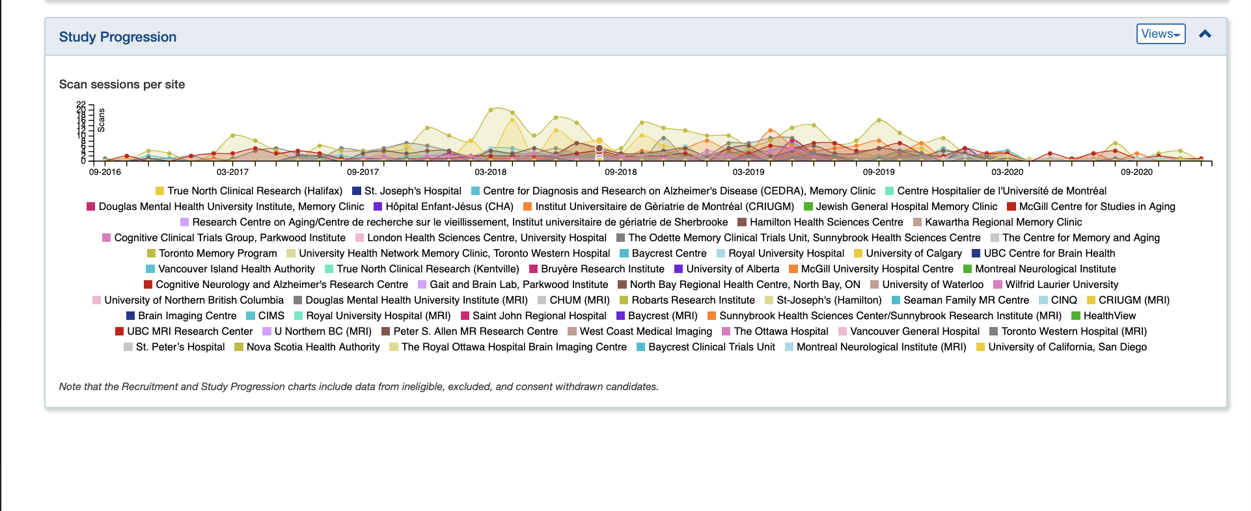Toggle St. Joseph's Hospital legend series
This screenshot has height=511, width=1251.
tap(407, 191)
